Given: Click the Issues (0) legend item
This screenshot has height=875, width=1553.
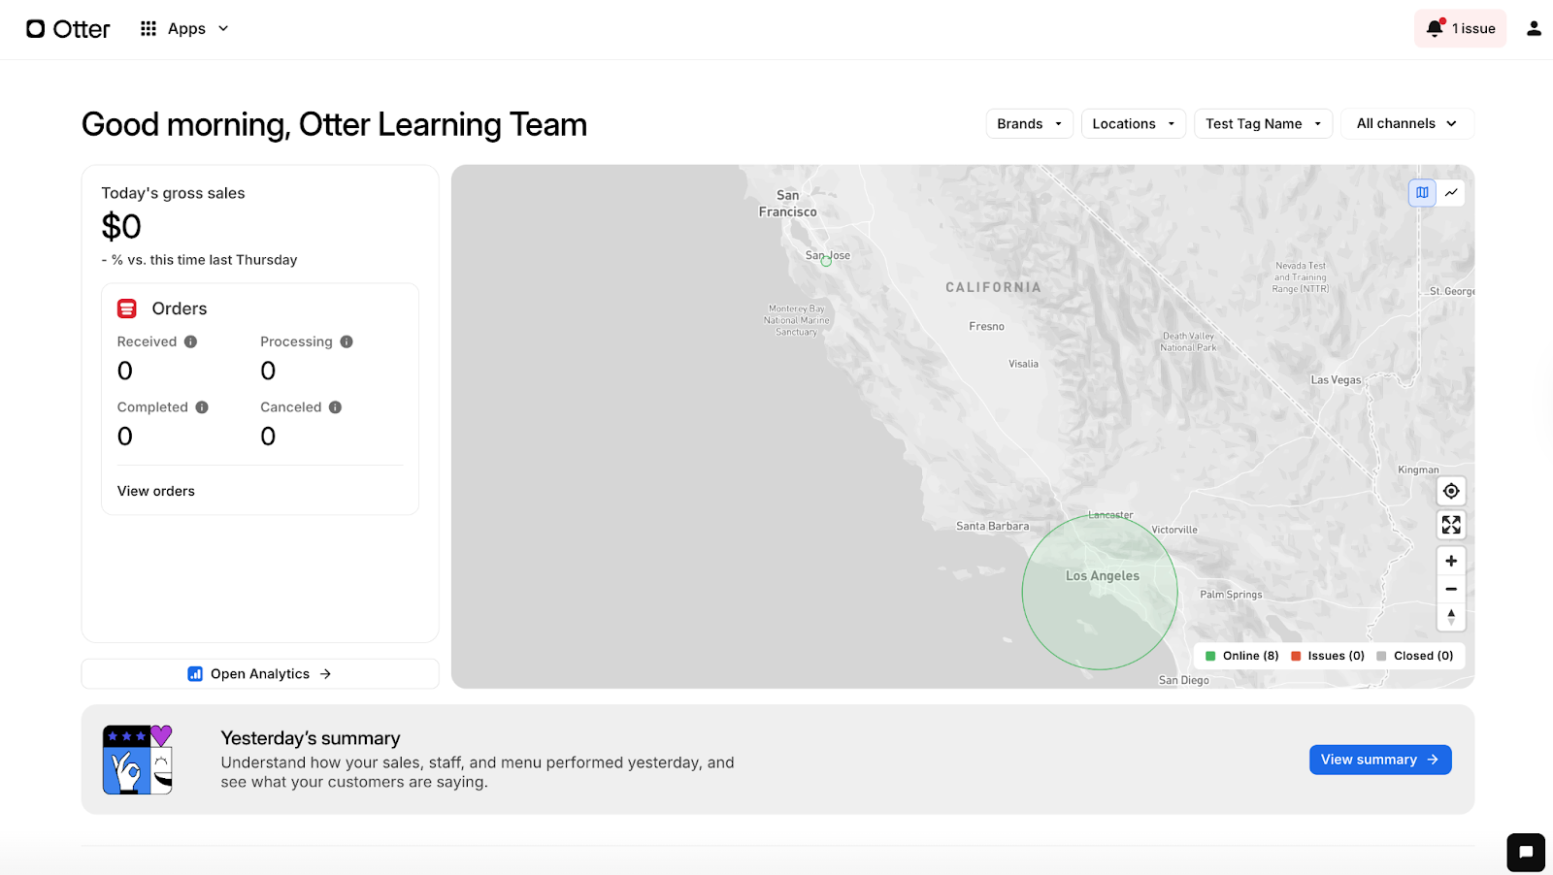Looking at the screenshot, I should tap(1328, 656).
